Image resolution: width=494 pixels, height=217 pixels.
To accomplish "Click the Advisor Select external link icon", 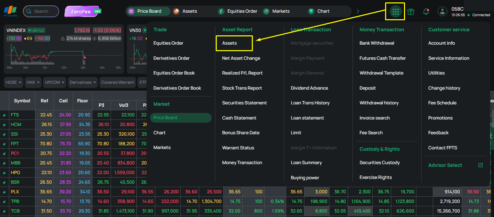I will 481,165.
